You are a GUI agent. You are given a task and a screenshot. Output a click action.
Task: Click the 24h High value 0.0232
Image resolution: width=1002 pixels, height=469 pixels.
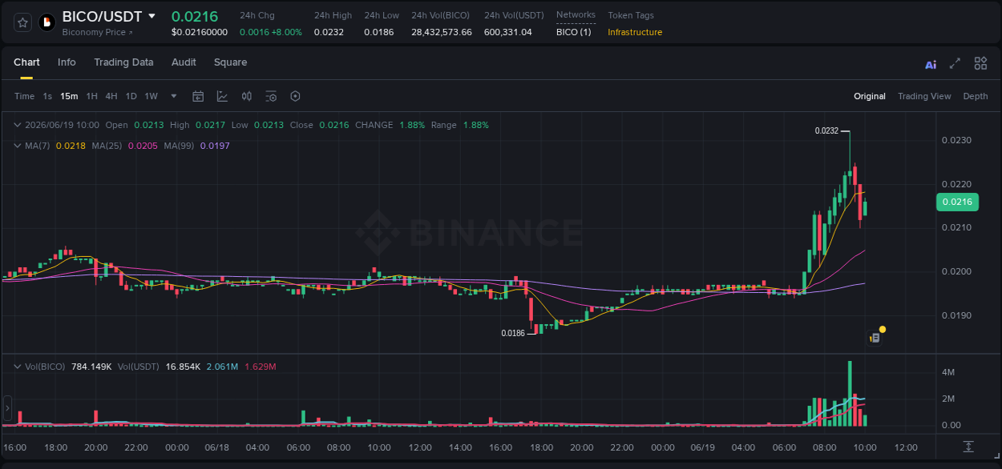pyautogui.click(x=329, y=32)
